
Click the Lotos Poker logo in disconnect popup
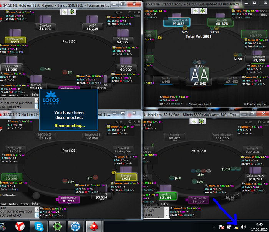(x=51, y=98)
